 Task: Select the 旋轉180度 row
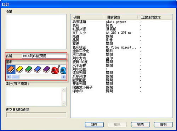pos(121,62)
